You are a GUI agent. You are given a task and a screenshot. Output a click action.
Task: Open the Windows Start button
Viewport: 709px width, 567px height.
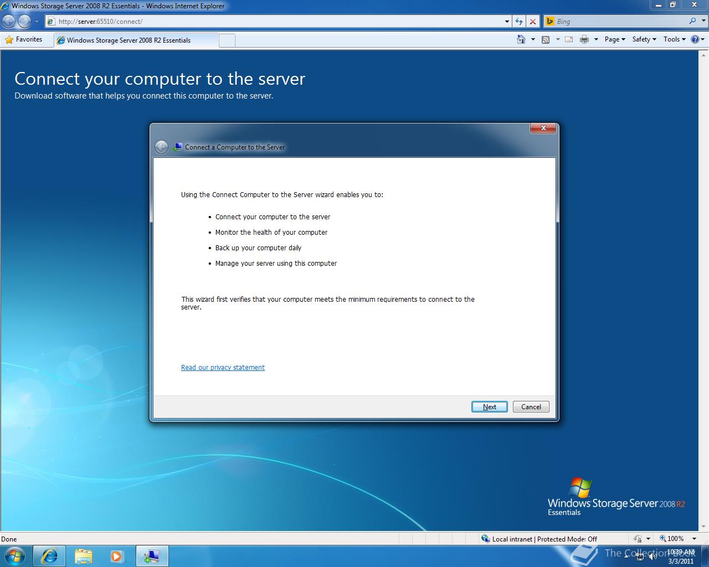click(15, 556)
